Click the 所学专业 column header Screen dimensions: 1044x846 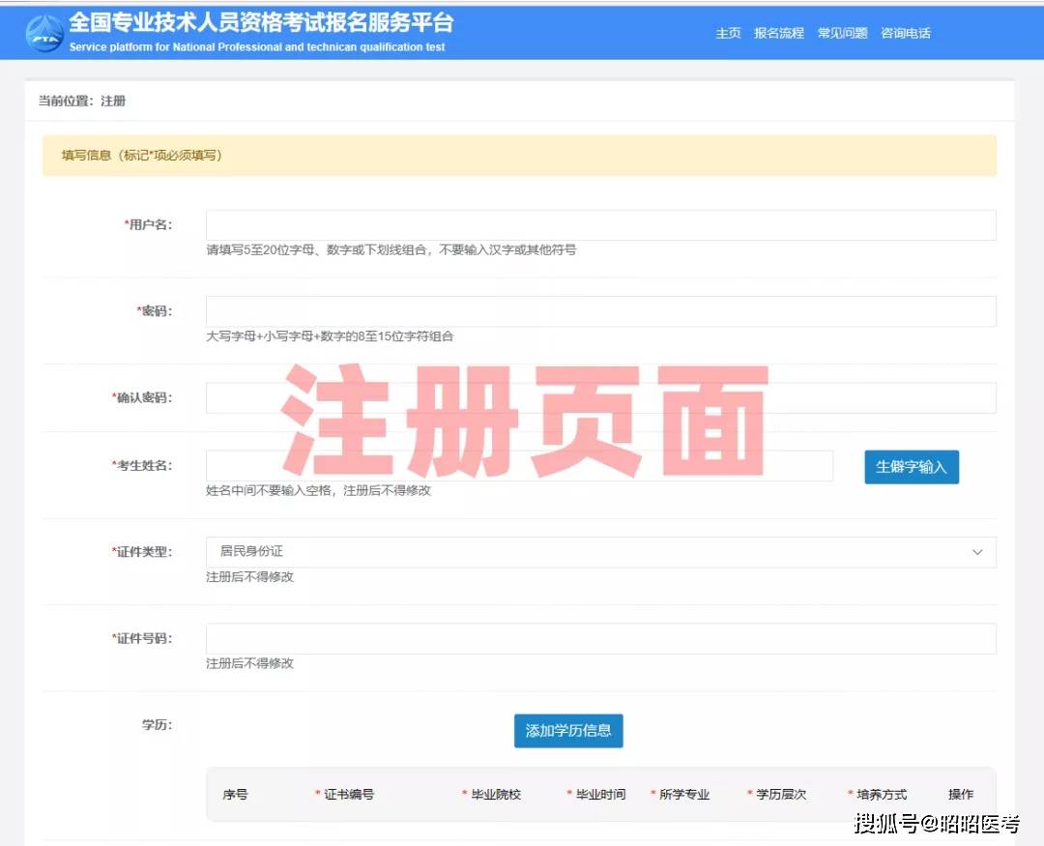pos(683,795)
